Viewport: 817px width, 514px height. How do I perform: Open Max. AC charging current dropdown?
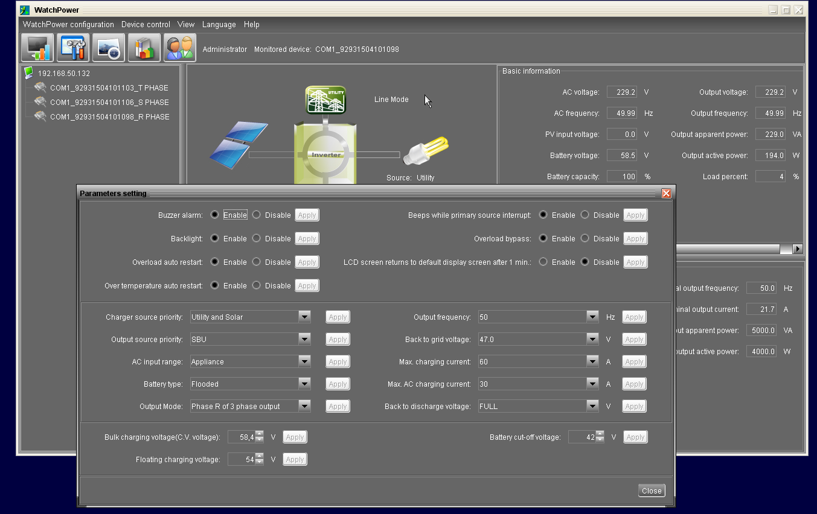592,384
